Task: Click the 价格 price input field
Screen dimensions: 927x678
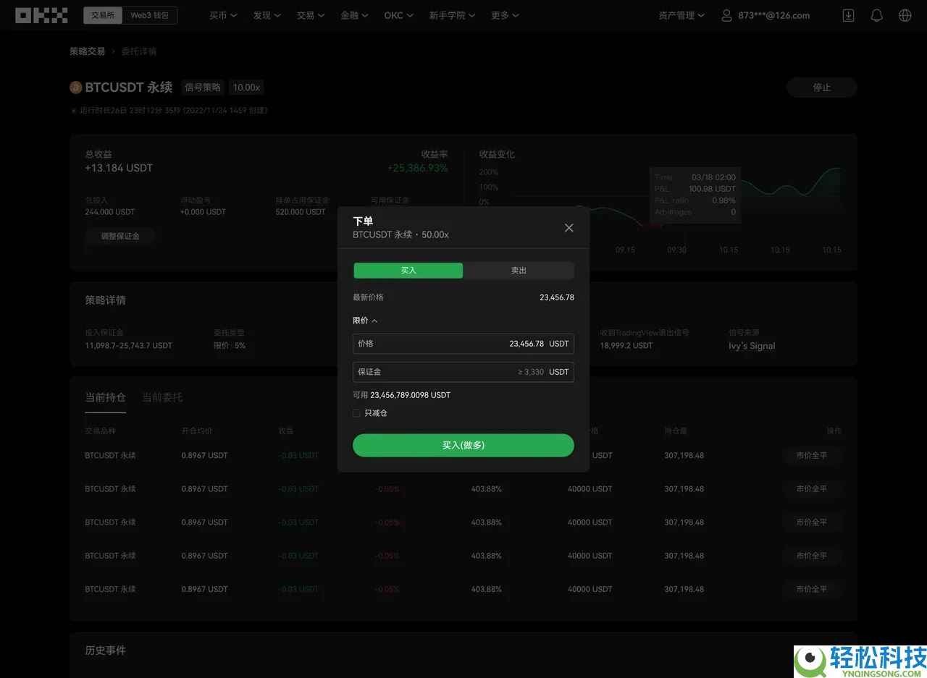Action: (463, 344)
